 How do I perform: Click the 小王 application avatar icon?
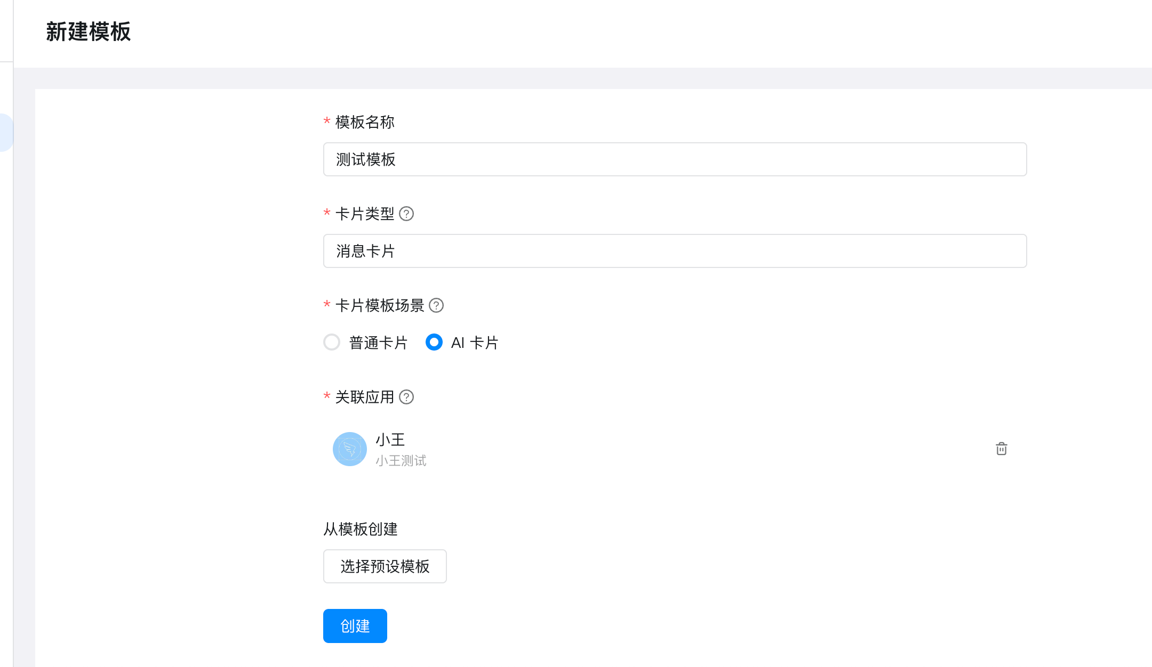coord(349,449)
